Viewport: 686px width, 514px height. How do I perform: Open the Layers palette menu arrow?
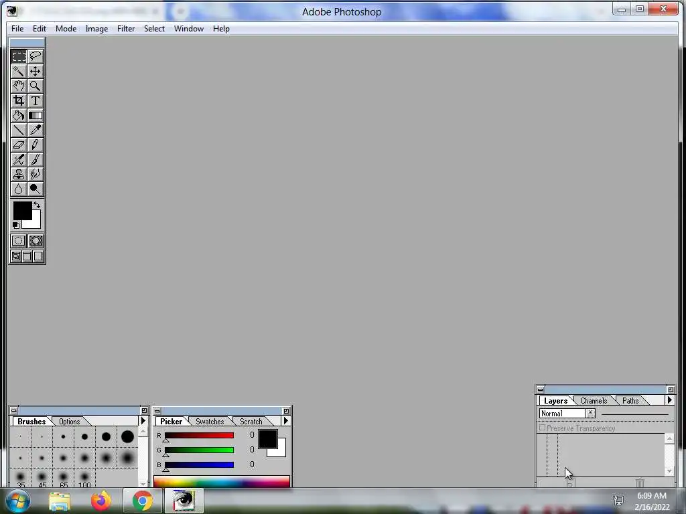click(x=669, y=400)
